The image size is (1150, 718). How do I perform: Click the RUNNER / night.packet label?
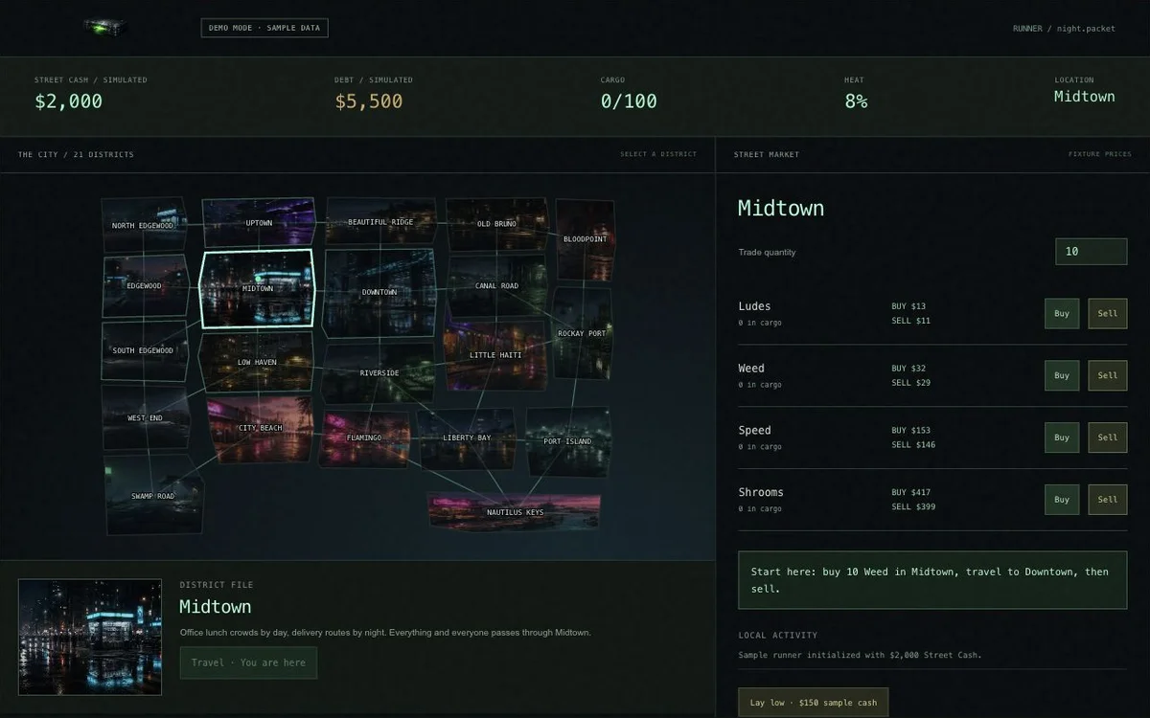[1064, 29]
